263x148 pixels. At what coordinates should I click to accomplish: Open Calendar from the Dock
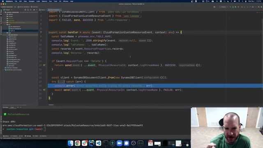click(x=150, y=143)
